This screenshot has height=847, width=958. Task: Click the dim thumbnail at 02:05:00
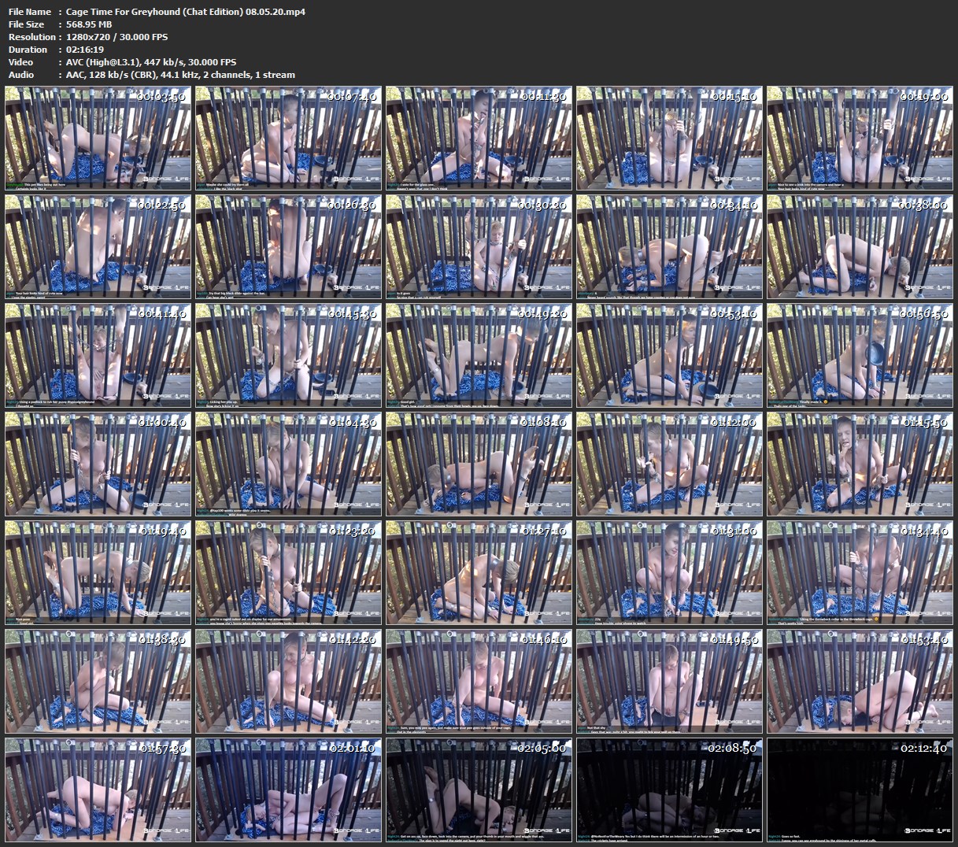coord(479,790)
